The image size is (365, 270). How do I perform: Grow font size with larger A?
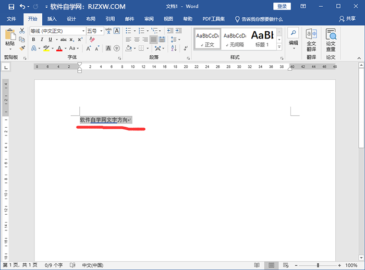tap(89, 48)
